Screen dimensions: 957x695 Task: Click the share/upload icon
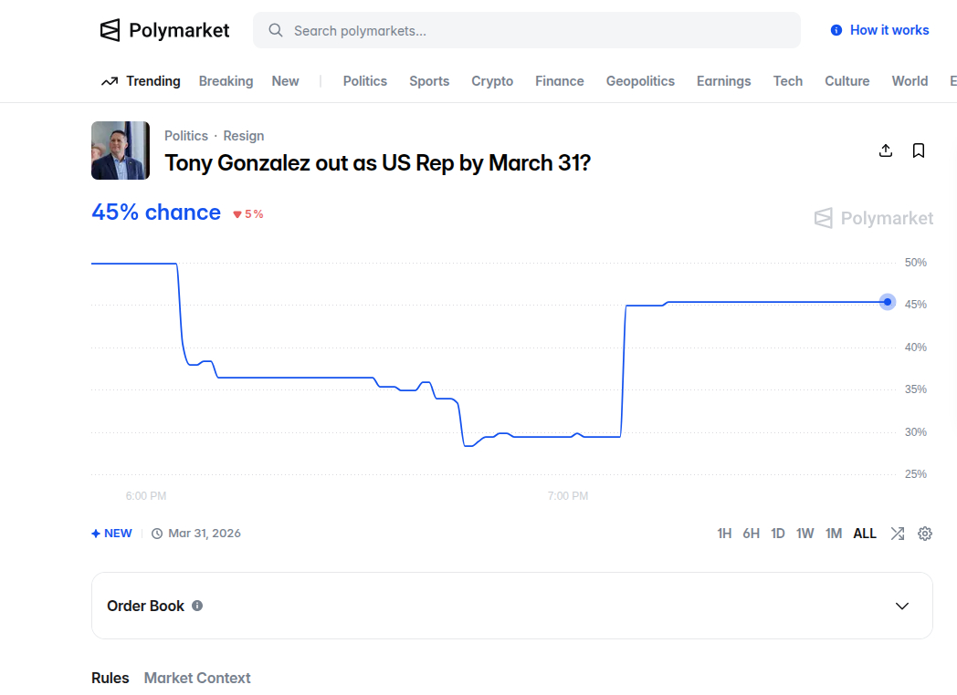click(885, 150)
